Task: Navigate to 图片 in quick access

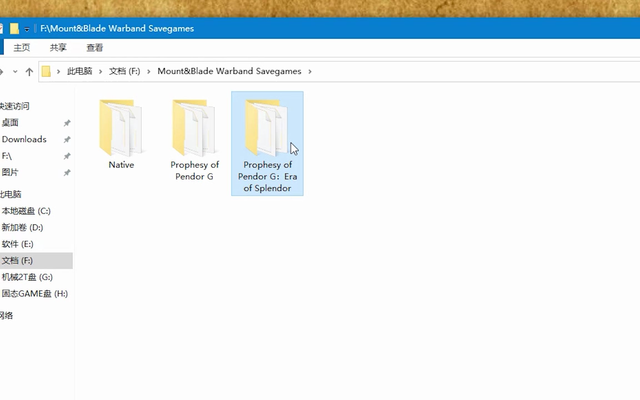Action: pyautogui.click(x=10, y=172)
